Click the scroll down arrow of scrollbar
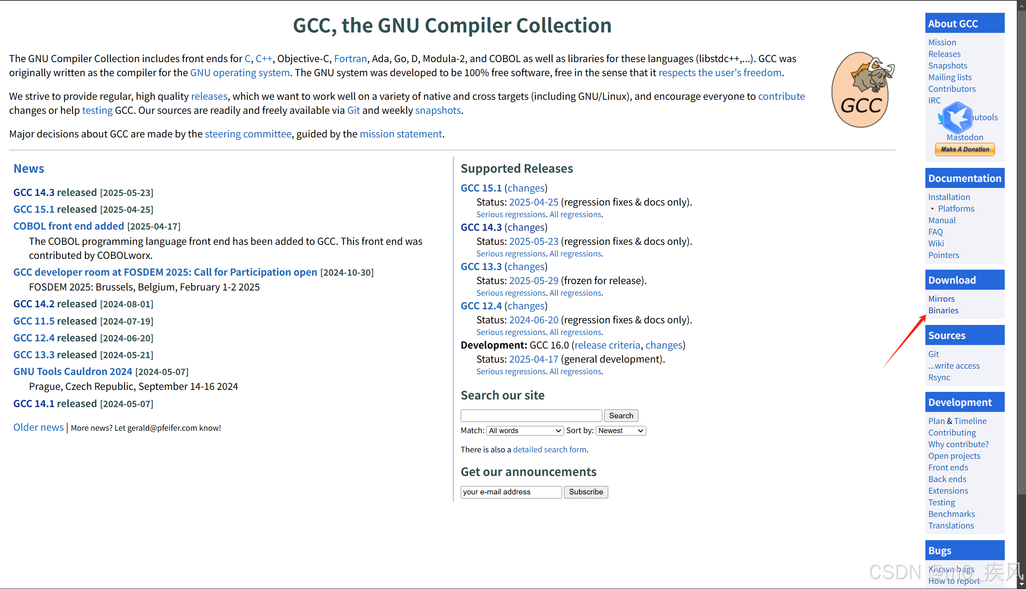Image resolution: width=1026 pixels, height=589 pixels. point(1021,585)
